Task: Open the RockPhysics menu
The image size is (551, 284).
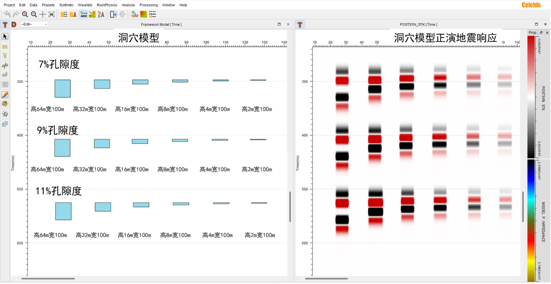Action: point(107,5)
